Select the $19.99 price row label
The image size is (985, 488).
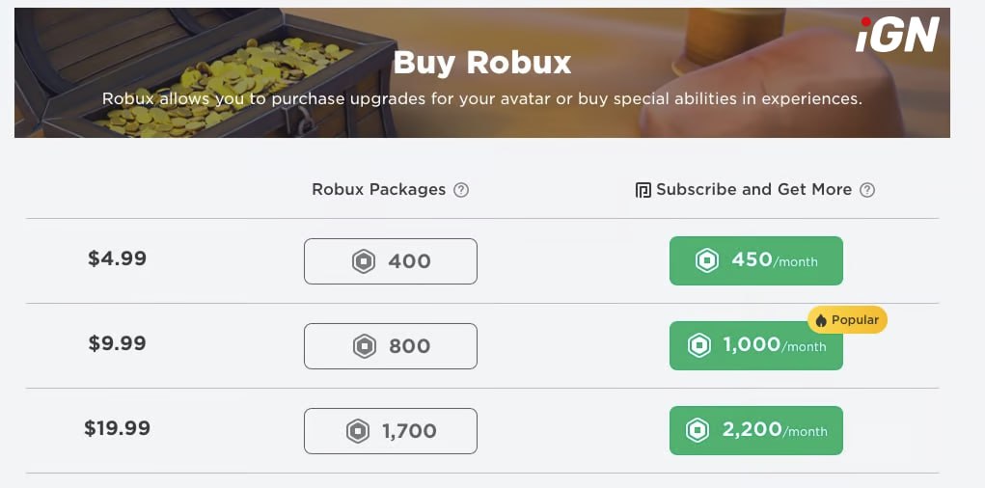[117, 428]
